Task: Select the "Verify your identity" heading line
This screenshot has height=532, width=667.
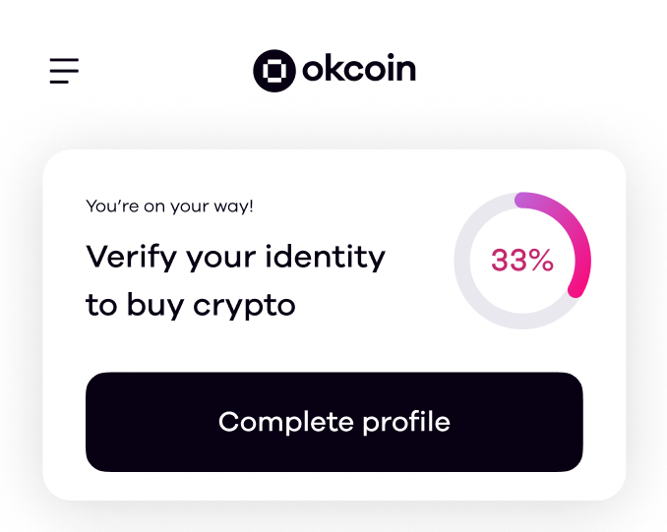Action: point(236,258)
